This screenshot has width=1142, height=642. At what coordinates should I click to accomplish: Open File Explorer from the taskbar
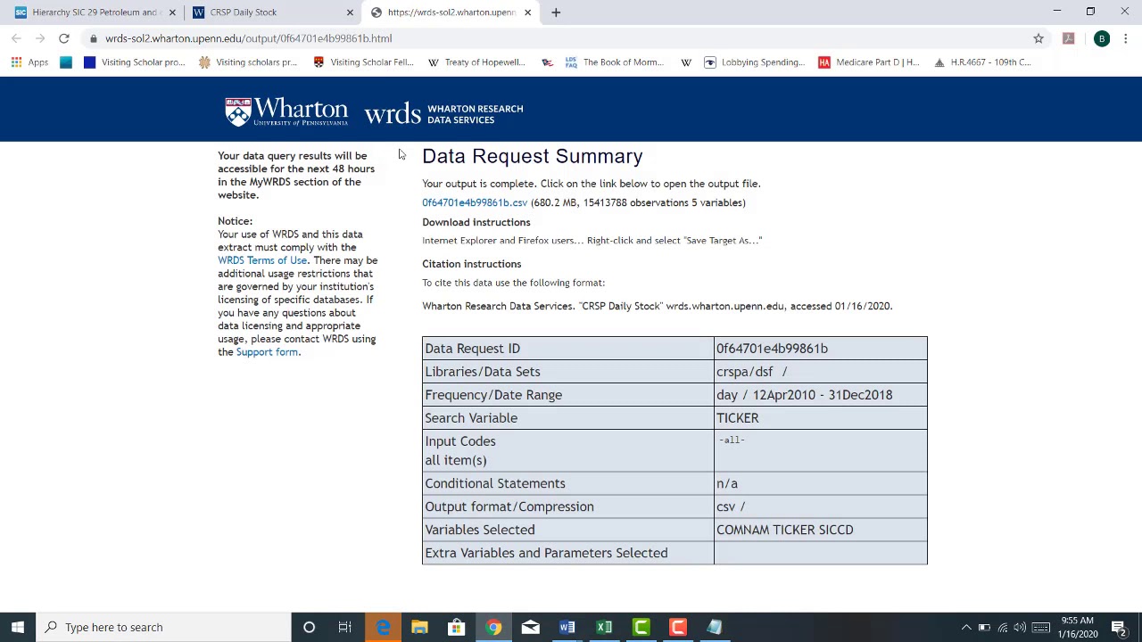point(419,627)
